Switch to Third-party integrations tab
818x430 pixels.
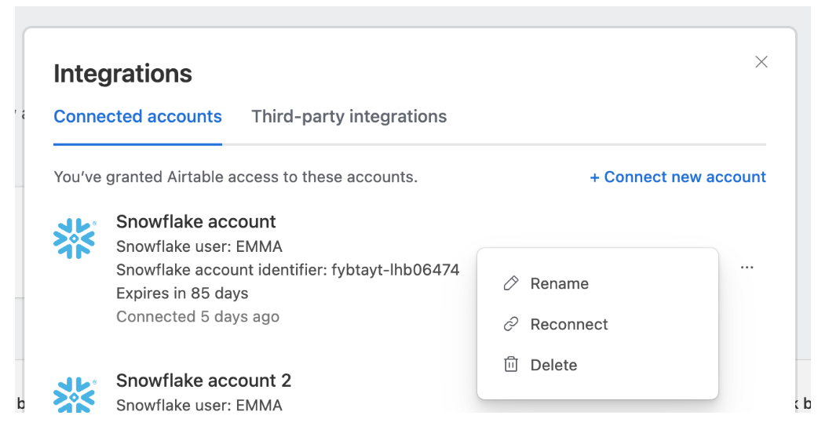coord(349,116)
